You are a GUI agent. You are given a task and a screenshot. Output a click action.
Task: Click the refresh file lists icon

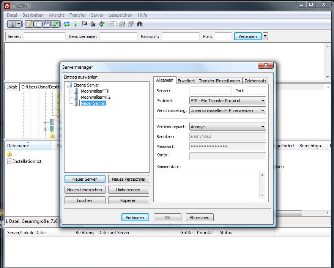67,24
